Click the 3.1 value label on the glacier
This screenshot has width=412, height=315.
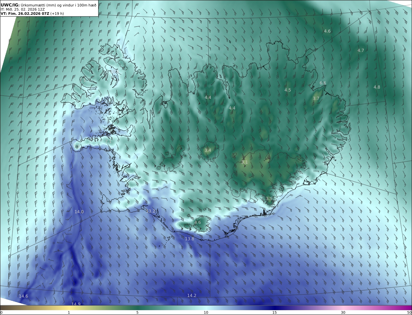[245, 163]
